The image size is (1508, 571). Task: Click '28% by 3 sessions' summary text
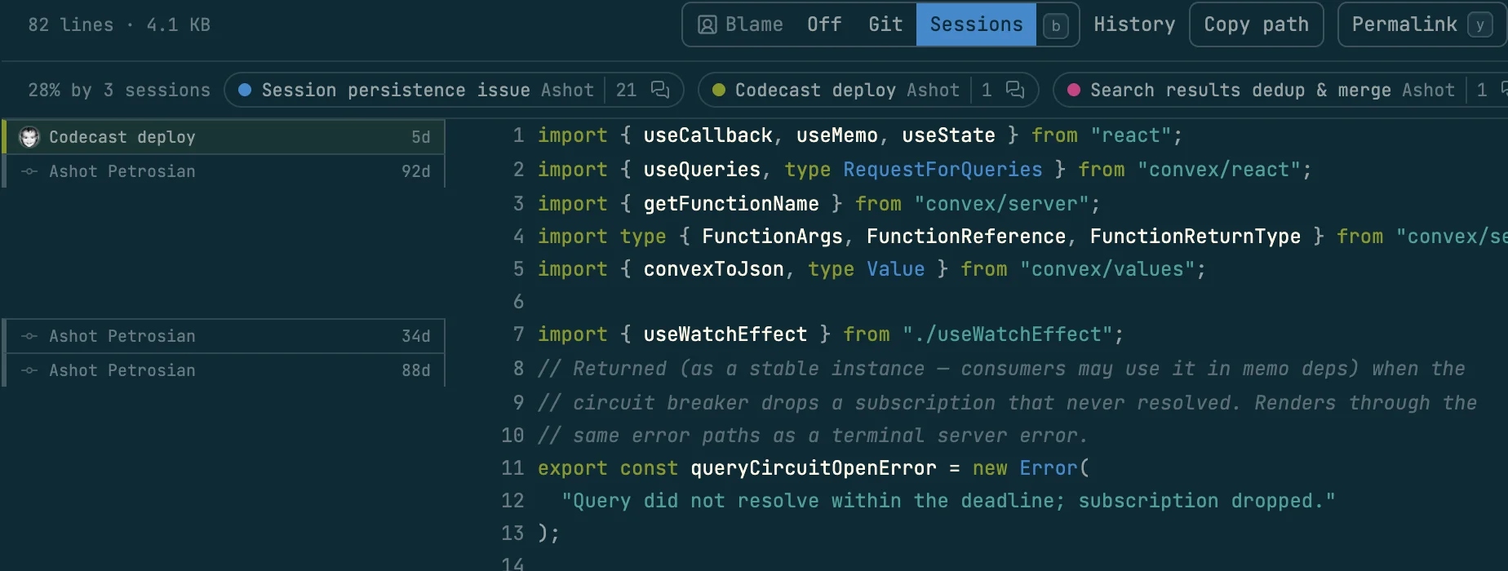pos(119,90)
